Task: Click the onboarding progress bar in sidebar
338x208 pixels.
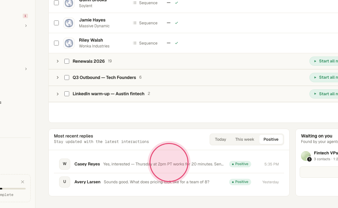Action: coord(13,188)
